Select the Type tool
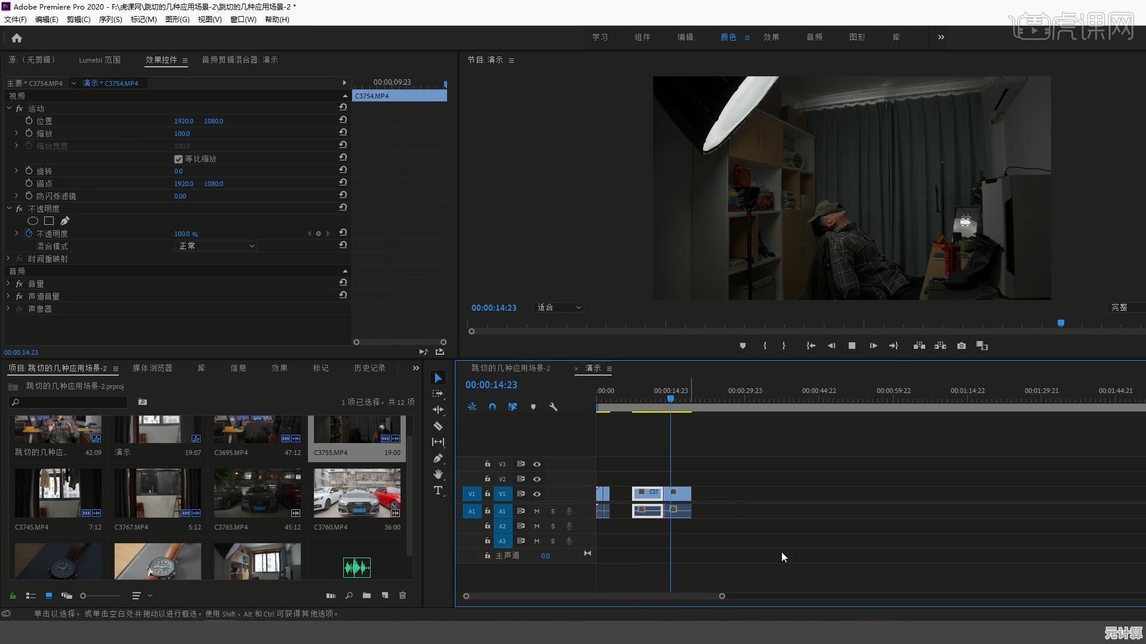Image resolution: width=1146 pixels, height=644 pixels. [438, 490]
